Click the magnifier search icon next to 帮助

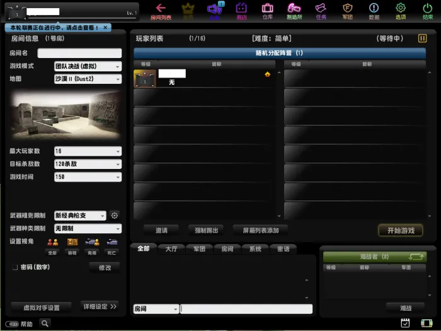click(45, 323)
